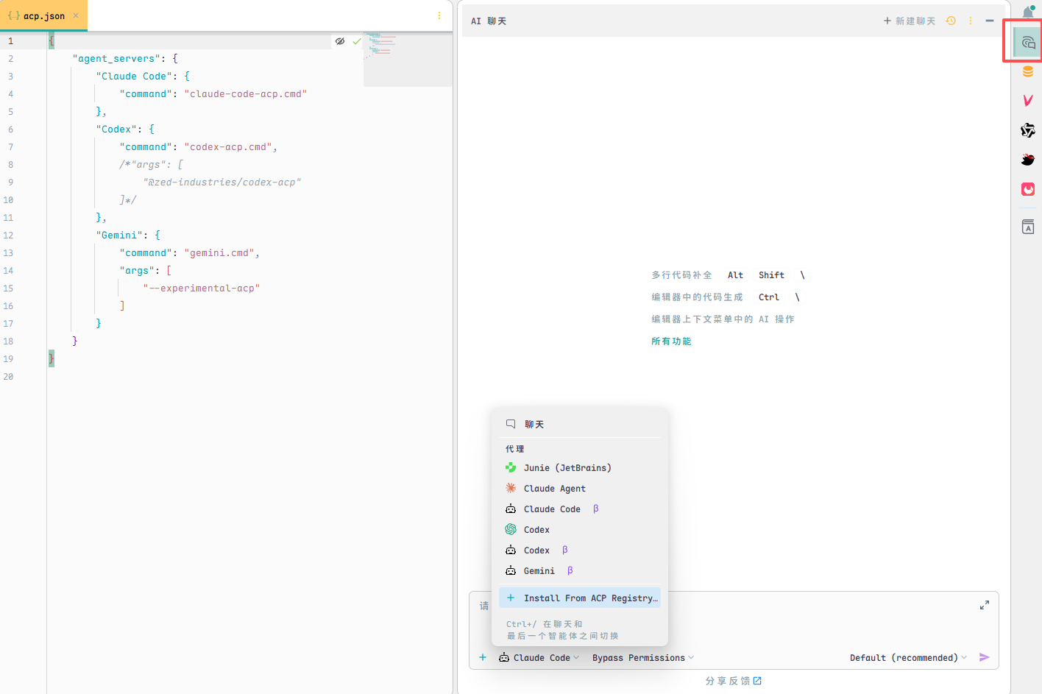Viewport: 1042px width, 694px height.
Task: Show chat history via clock icon
Action: click(951, 21)
